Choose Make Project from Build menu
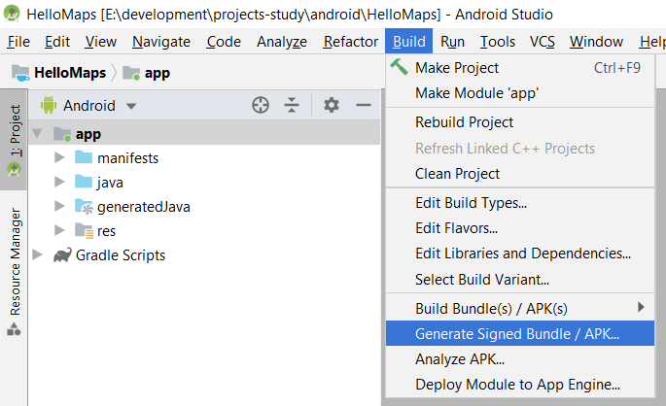666x406 pixels. tap(520, 67)
